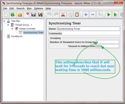Collapse all nodes with minus icon

[x=93, y=14]
